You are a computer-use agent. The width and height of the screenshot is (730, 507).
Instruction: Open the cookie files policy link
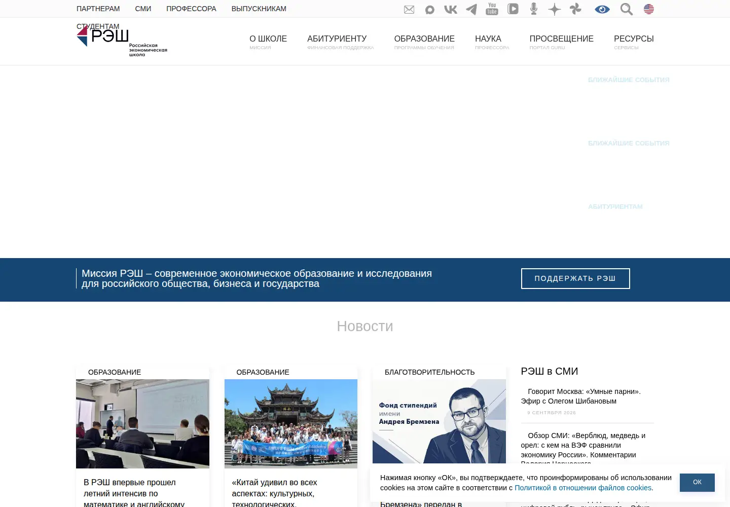click(x=583, y=488)
